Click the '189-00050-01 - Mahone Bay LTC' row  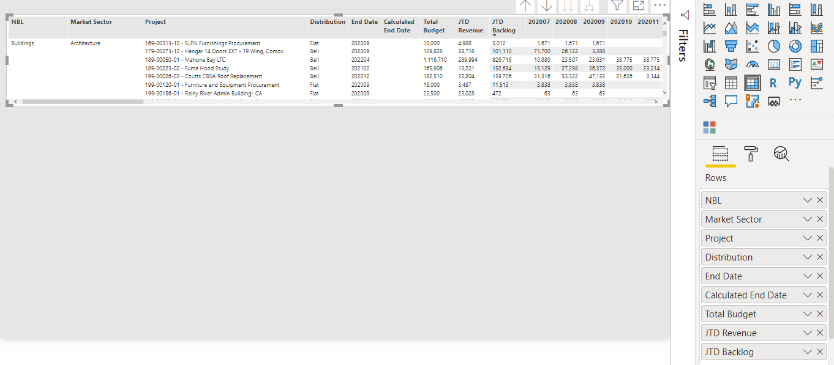point(185,60)
